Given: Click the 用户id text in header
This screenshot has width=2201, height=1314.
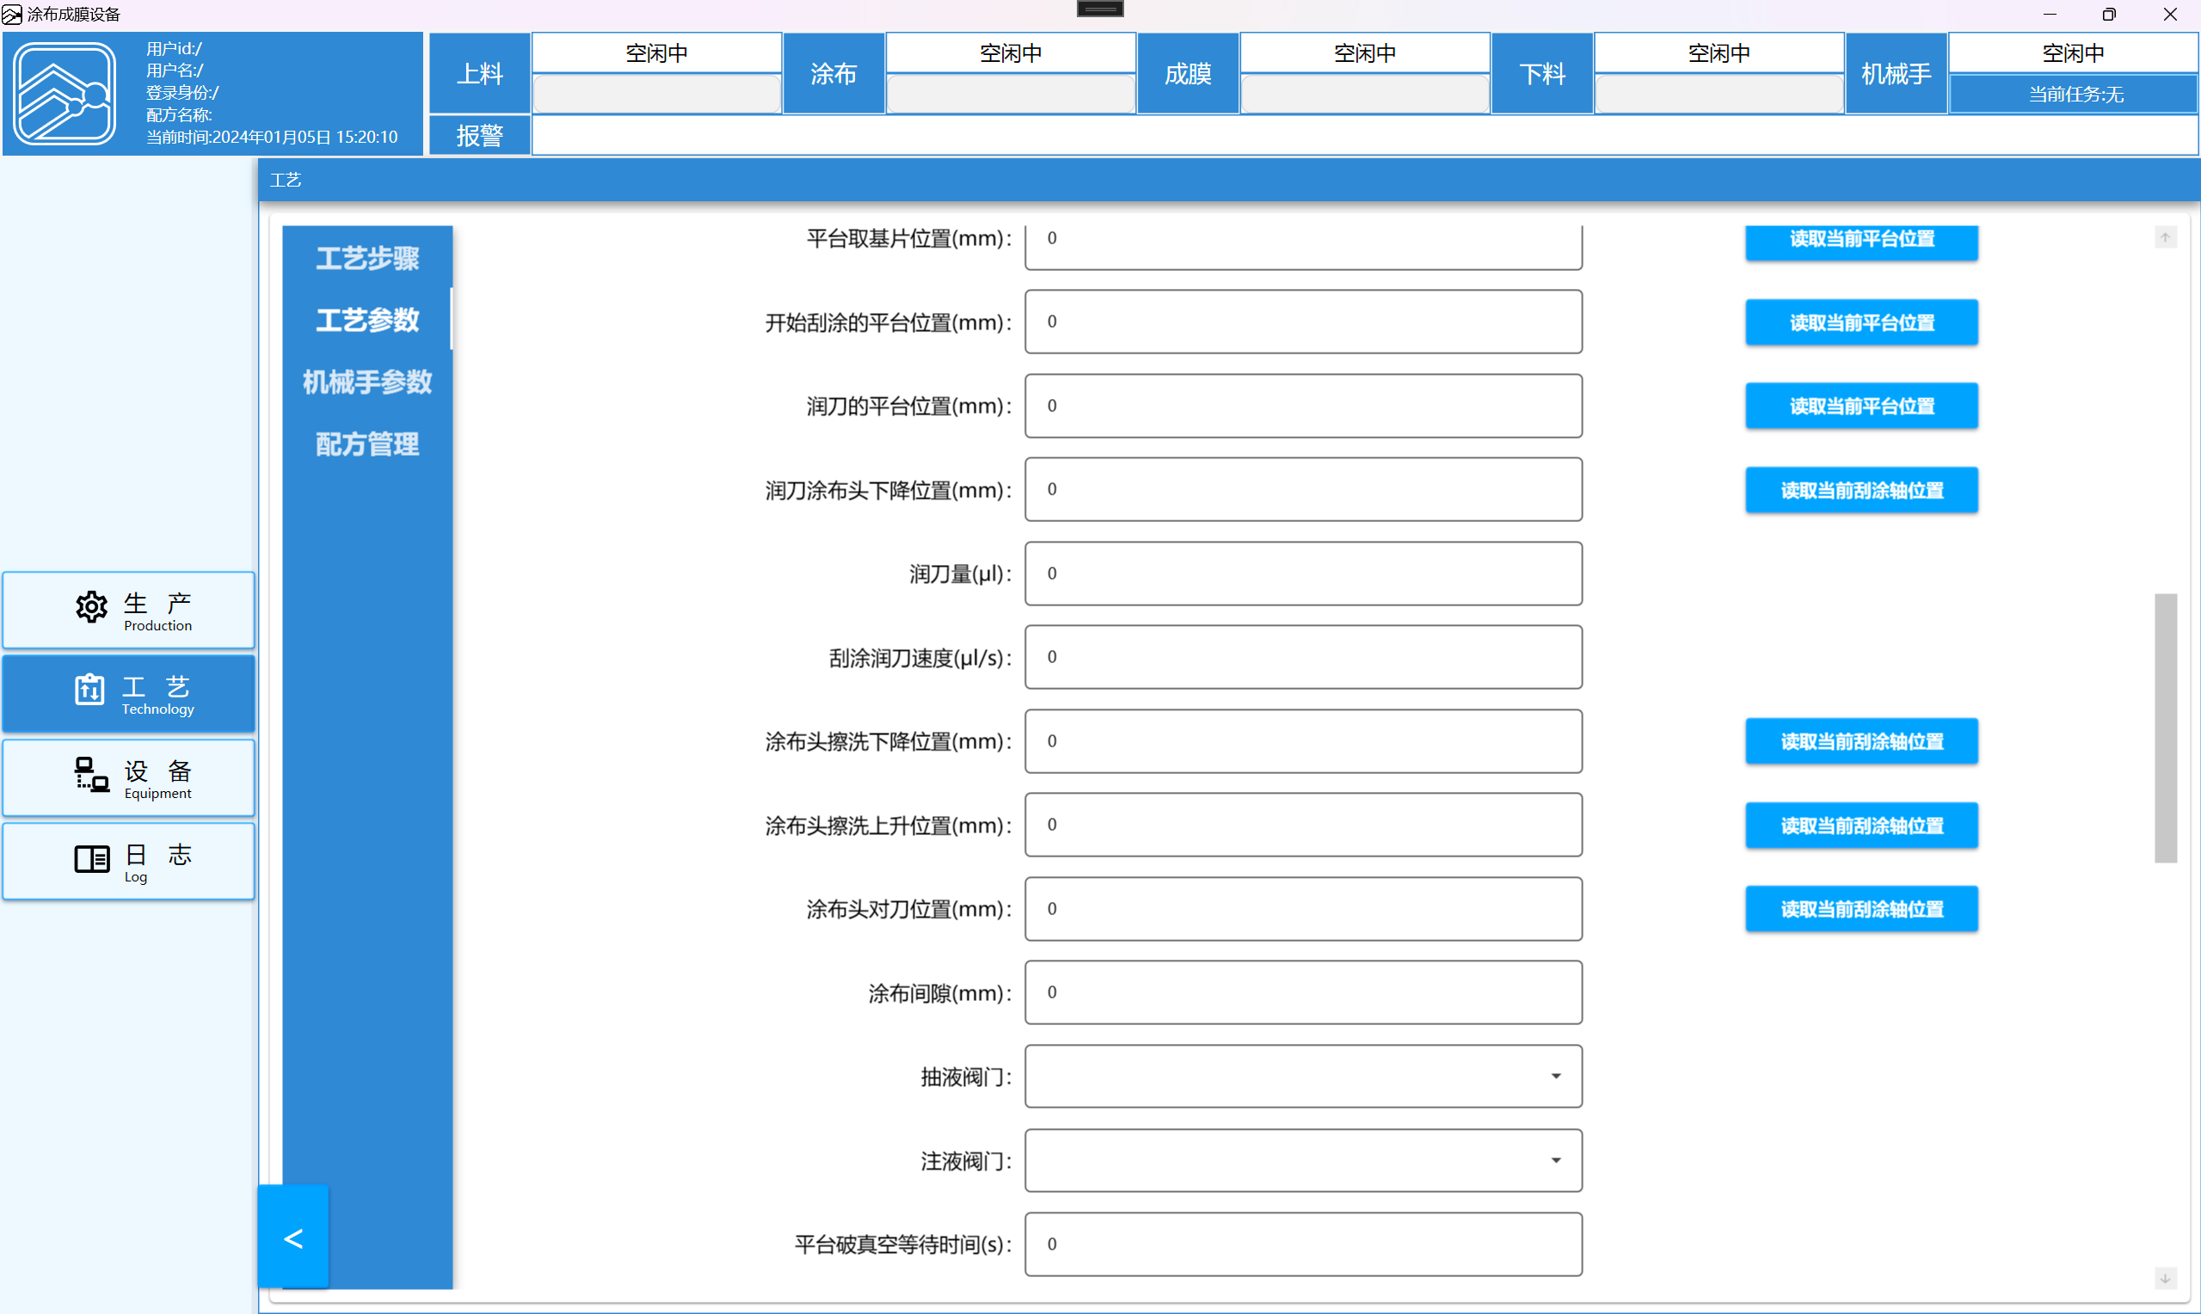Looking at the screenshot, I should [x=174, y=49].
